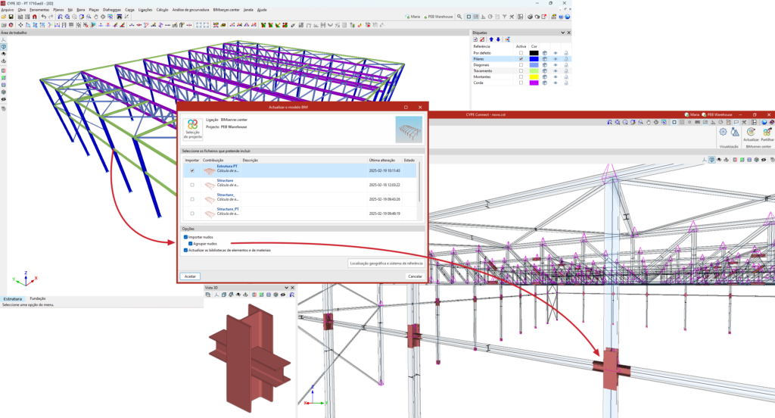The height and width of the screenshot is (418, 775).
Task: Click Selecção do projecto icon in dialog
Action: point(192,129)
